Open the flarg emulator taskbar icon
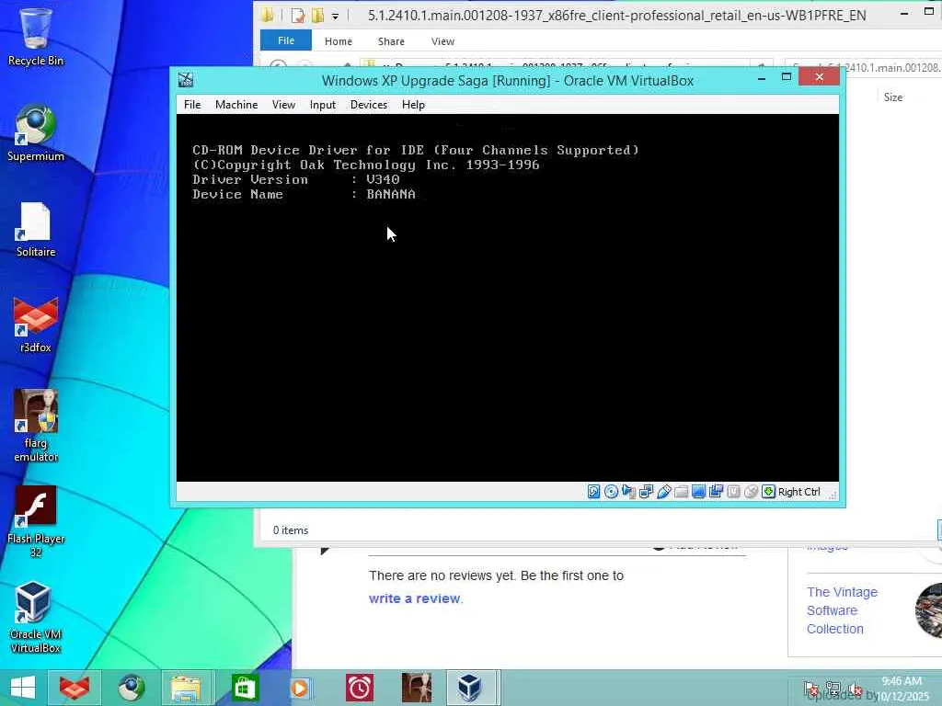The height and width of the screenshot is (706, 942). [x=417, y=688]
